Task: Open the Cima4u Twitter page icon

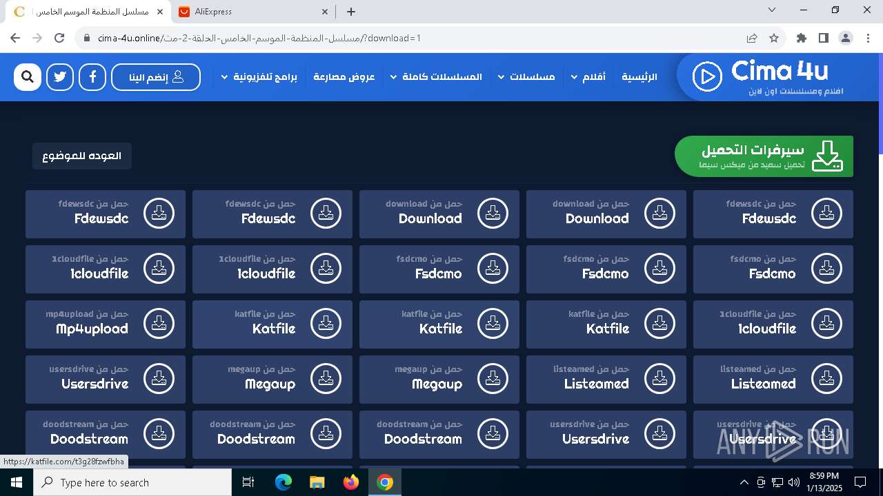Action: pos(60,77)
